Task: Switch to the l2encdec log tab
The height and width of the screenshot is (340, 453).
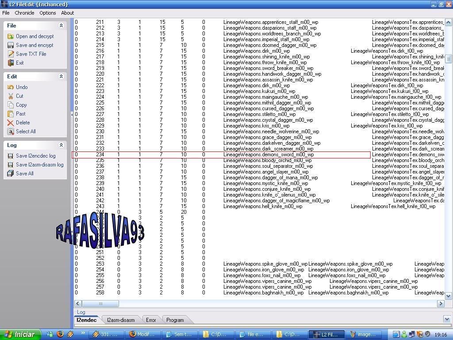Action: [x=86, y=320]
